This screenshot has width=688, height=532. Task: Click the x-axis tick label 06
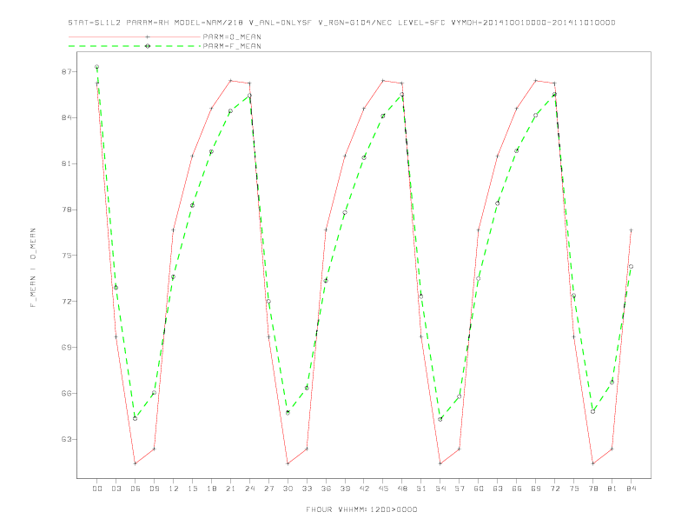click(136, 489)
